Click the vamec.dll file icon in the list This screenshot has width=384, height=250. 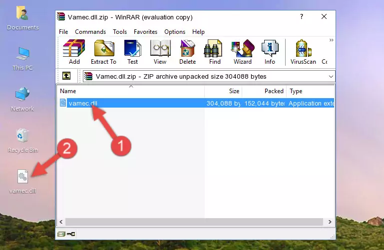[x=63, y=103]
